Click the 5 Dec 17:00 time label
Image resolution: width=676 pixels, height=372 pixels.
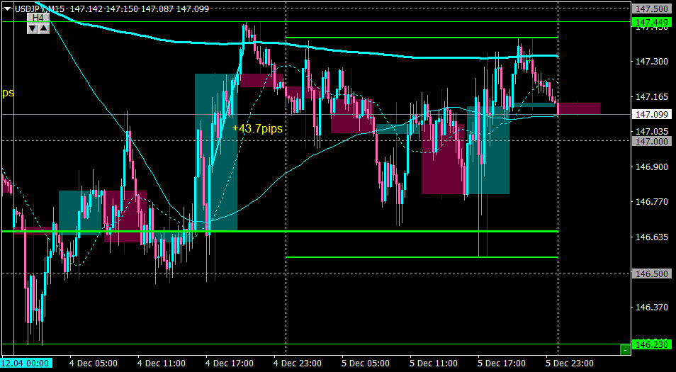point(502,363)
